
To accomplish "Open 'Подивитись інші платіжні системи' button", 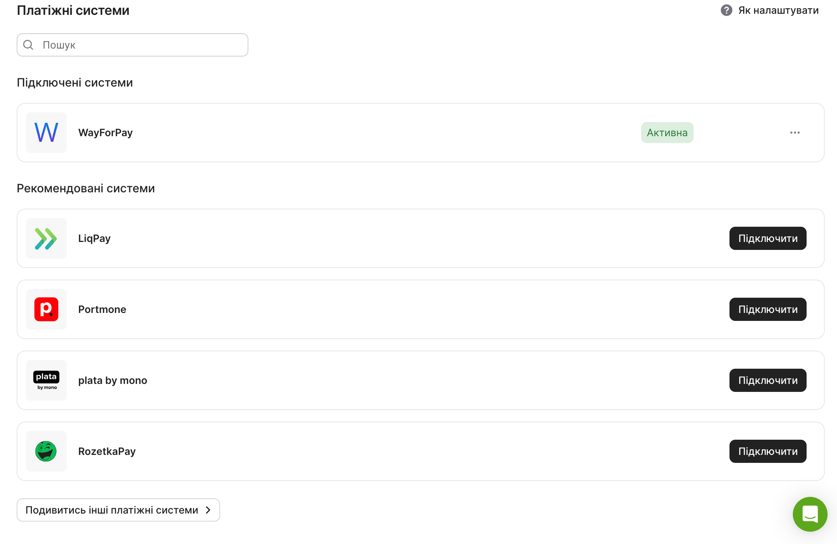I will [118, 510].
